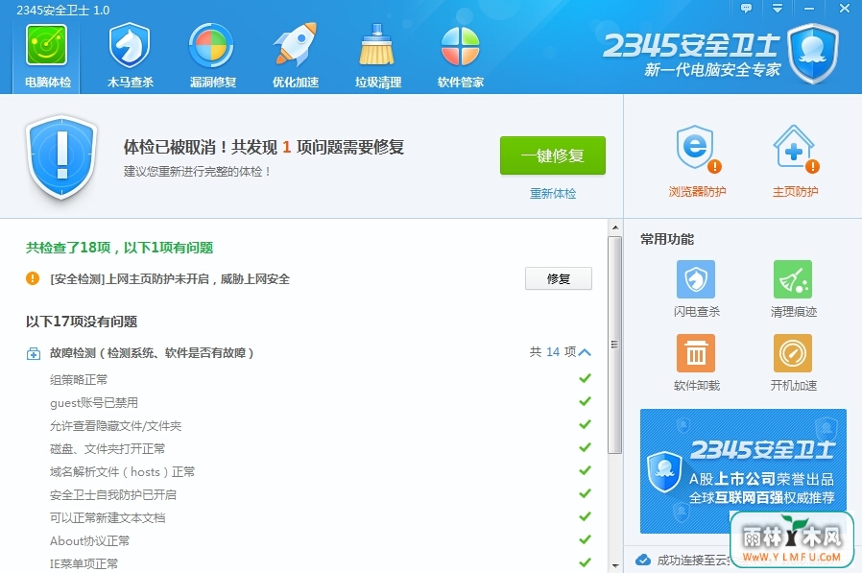The image size is (862, 573).
Task: Click the [安全检测]上网主页防护未开启 message
Action: point(170,278)
